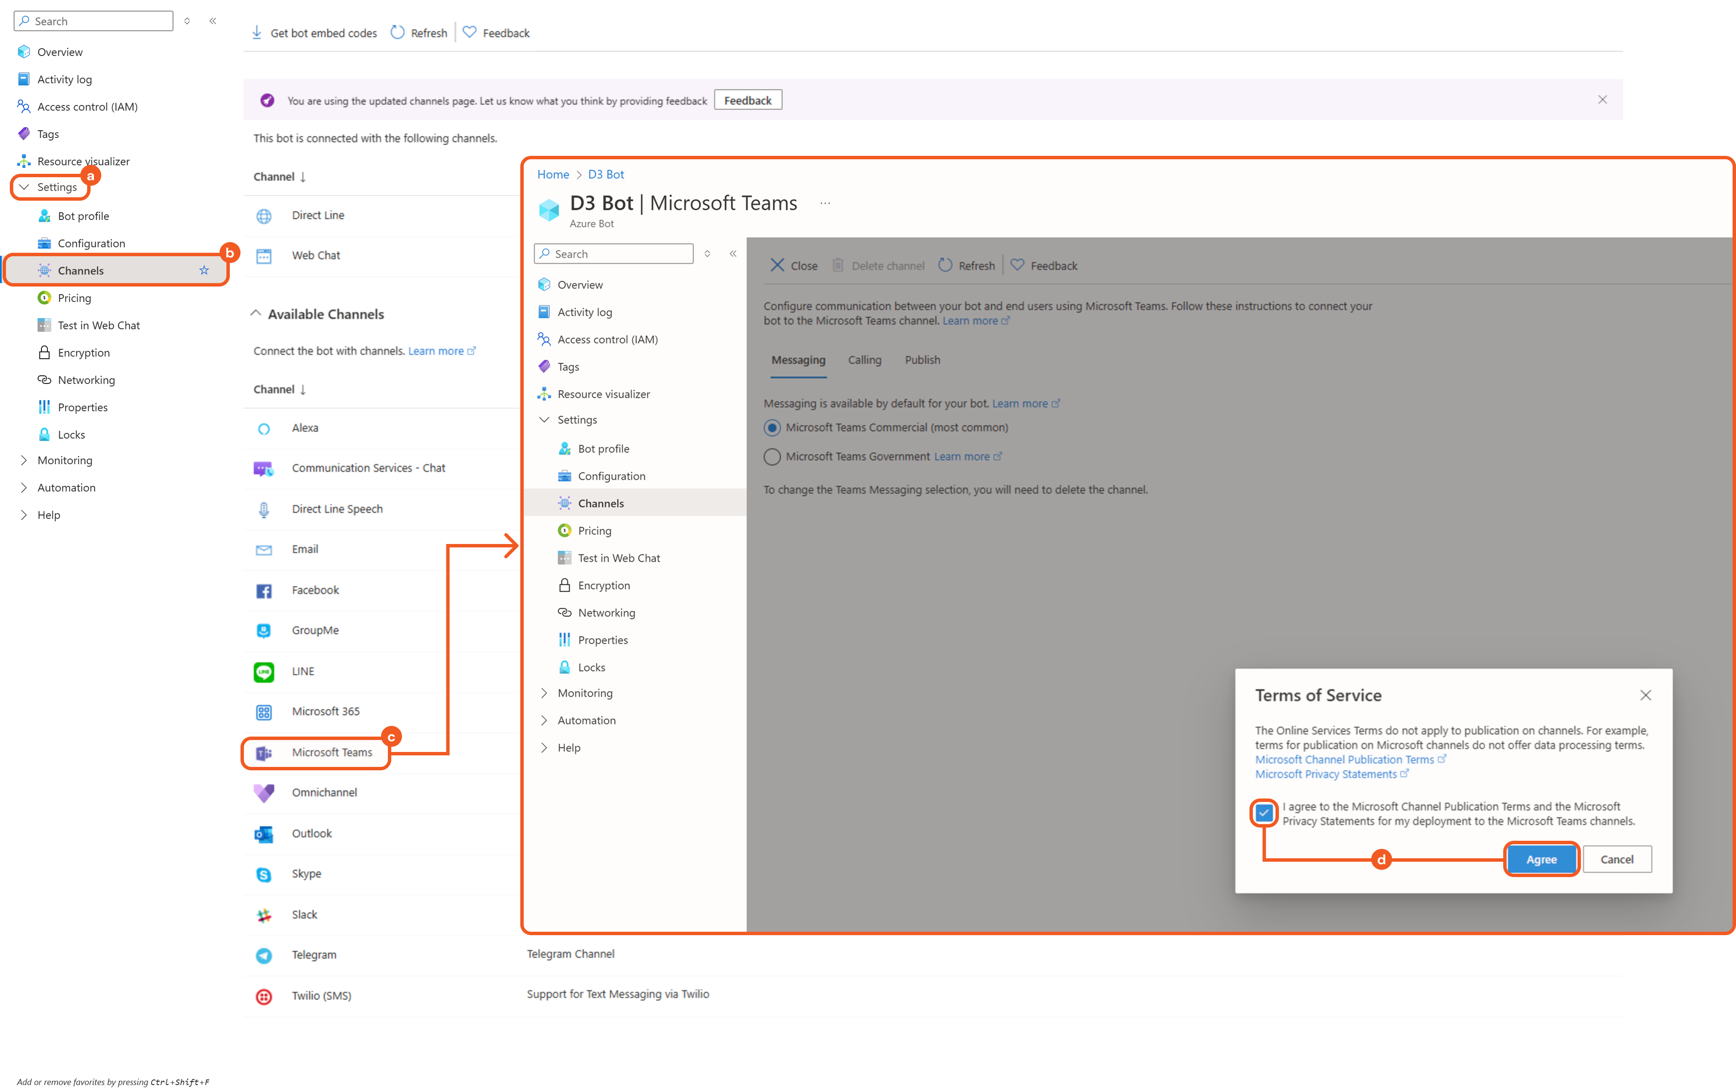Collapse the Settings section in left sidebar
This screenshot has height=1091, width=1736.
point(24,187)
